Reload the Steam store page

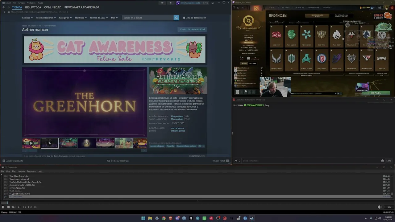pyautogui.click(x=4, y=12)
